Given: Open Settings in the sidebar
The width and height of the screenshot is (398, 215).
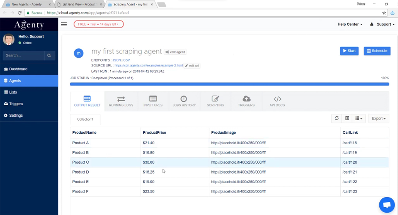Looking at the screenshot, I should pos(29,115).
